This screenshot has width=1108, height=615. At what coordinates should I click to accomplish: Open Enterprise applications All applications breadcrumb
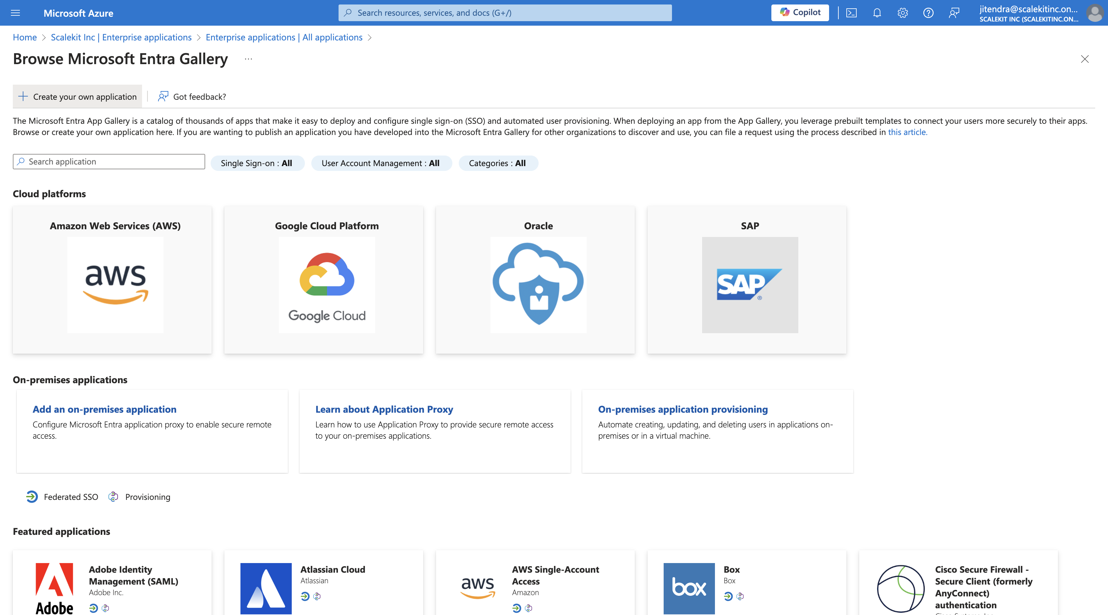point(284,38)
